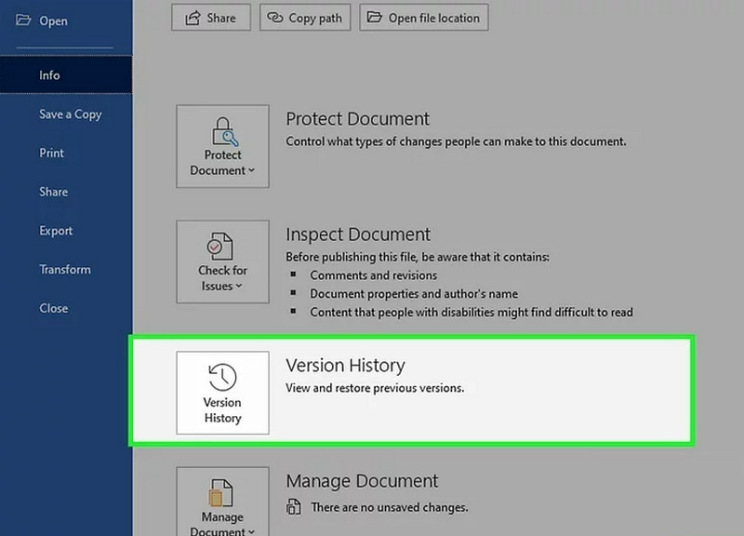
Task: Click the document checkmark icon on Check for Issues
Action: point(222,247)
